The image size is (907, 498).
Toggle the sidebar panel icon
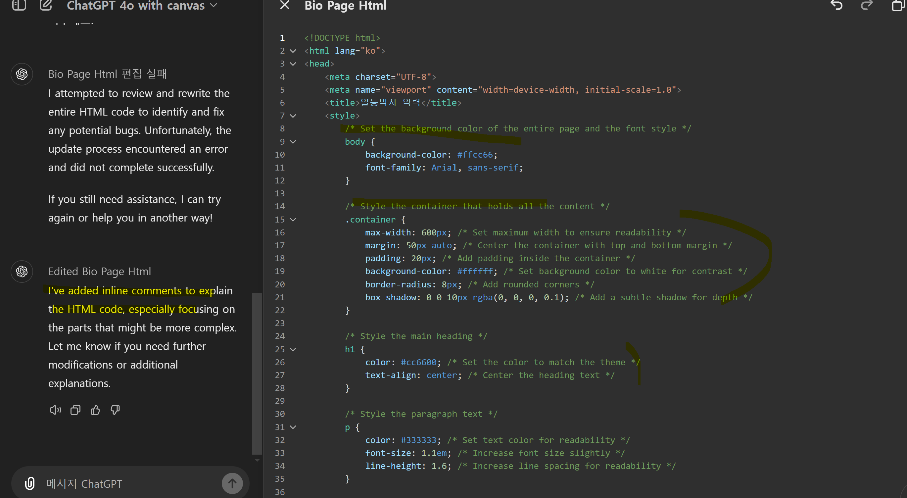click(x=19, y=5)
